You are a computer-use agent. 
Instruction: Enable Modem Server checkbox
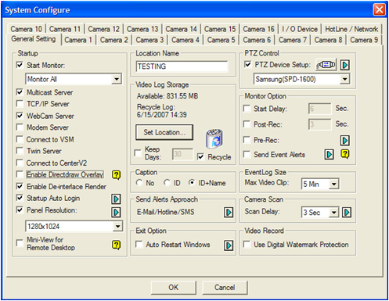click(x=20, y=127)
